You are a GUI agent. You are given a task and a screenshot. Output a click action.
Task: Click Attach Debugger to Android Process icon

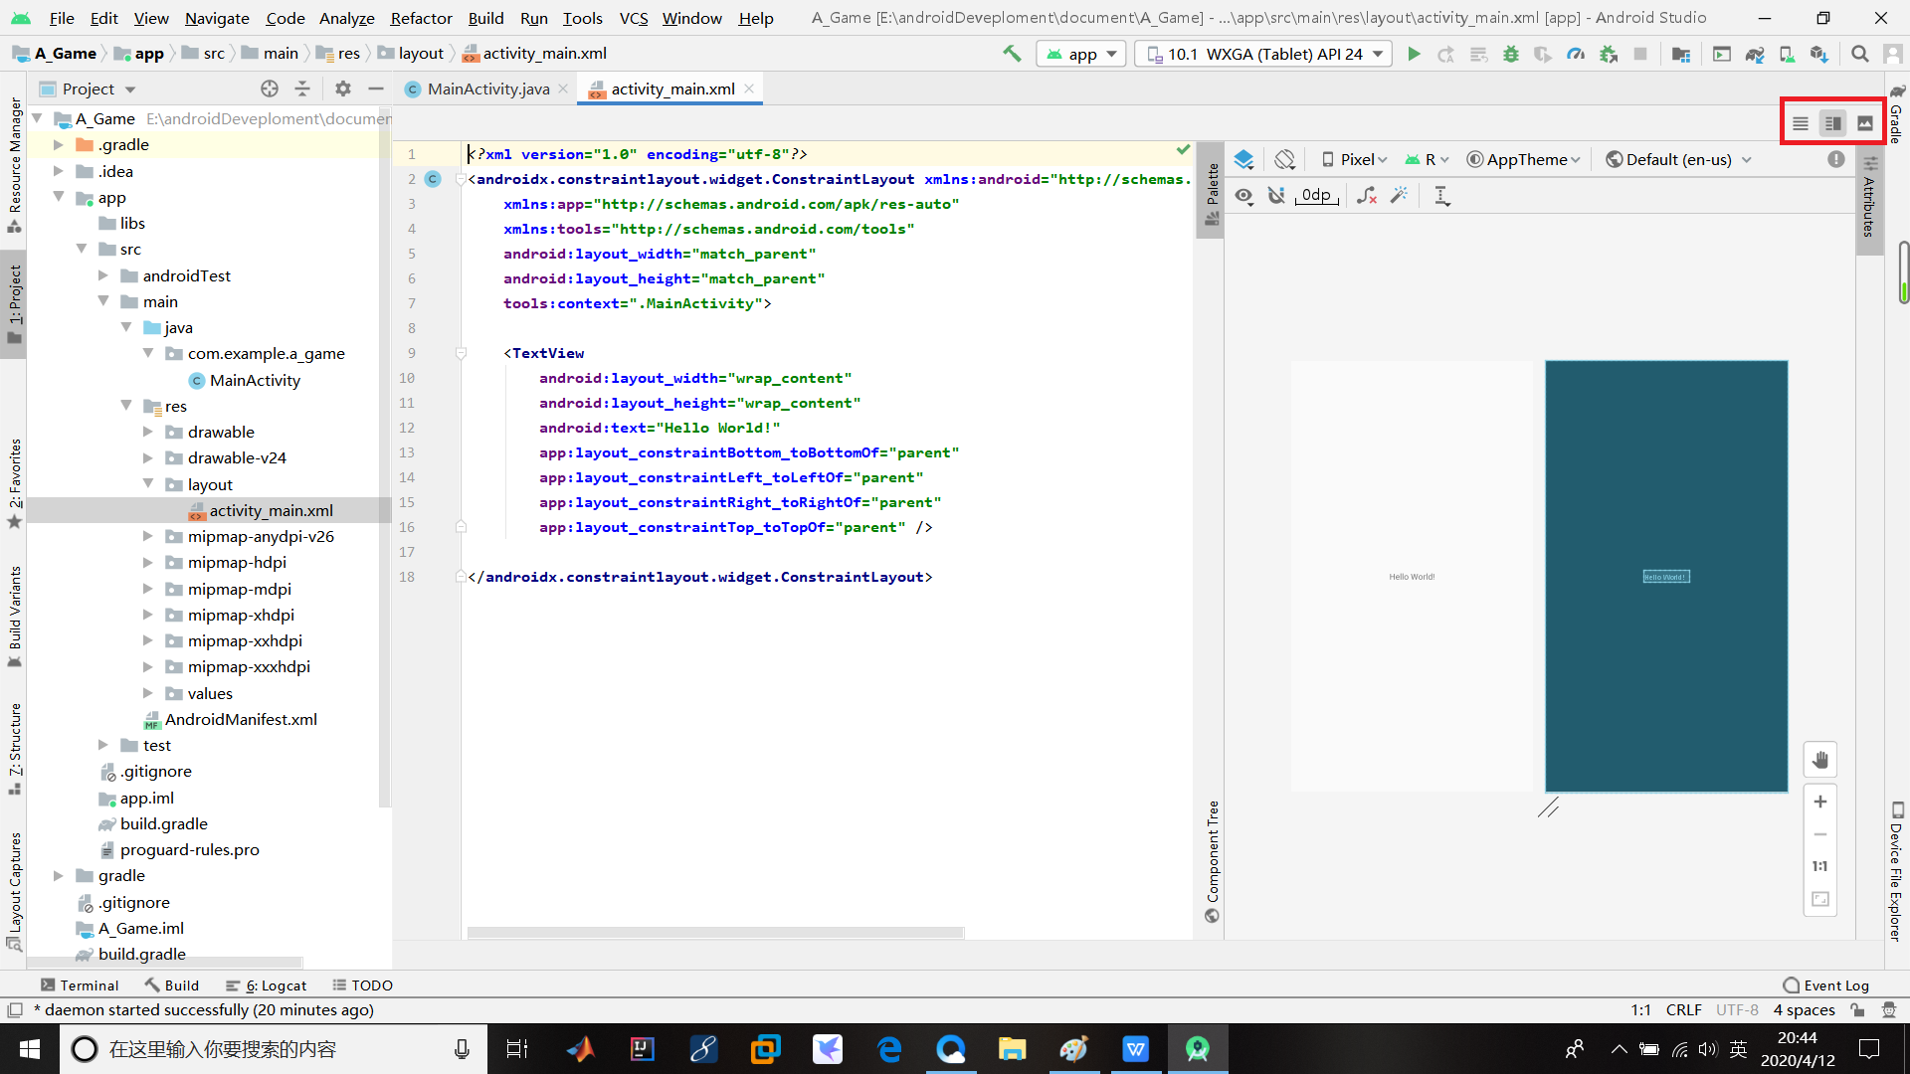(x=1609, y=54)
